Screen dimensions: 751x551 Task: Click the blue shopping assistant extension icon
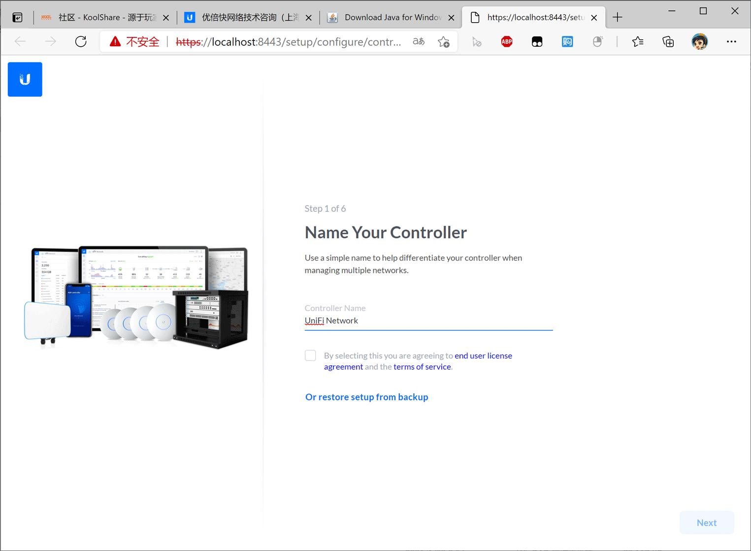click(x=567, y=41)
